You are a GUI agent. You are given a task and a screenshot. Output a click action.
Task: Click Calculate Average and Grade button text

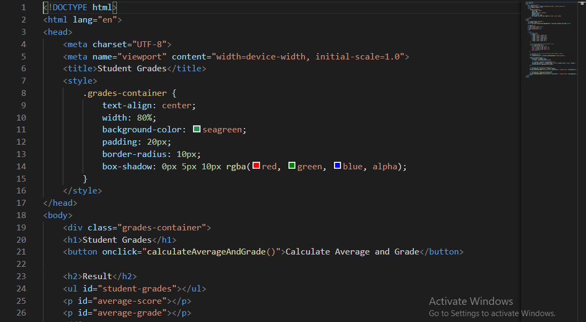pyautogui.click(x=352, y=252)
